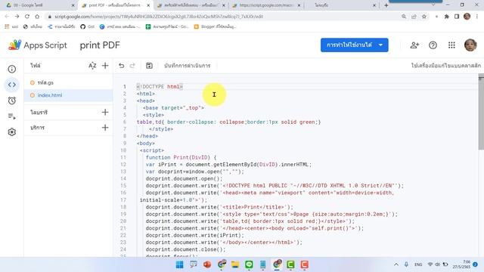
Task: Click the browser address bar URL
Action: [x=159, y=17]
